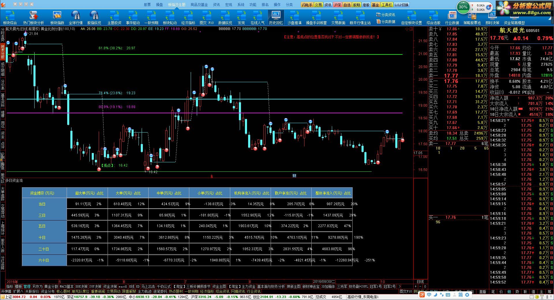Select 板指及主题 menu tab

click(177, 5)
